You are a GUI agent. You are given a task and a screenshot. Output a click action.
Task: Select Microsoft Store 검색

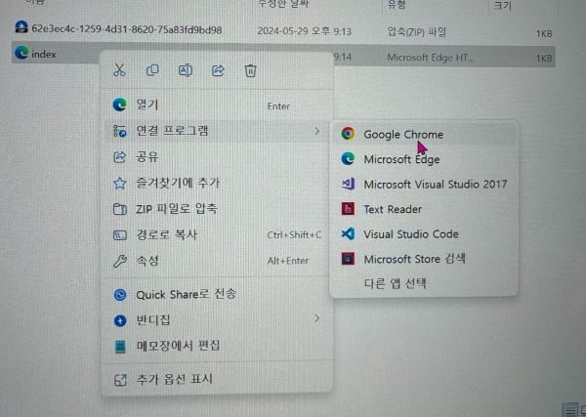click(x=424, y=259)
